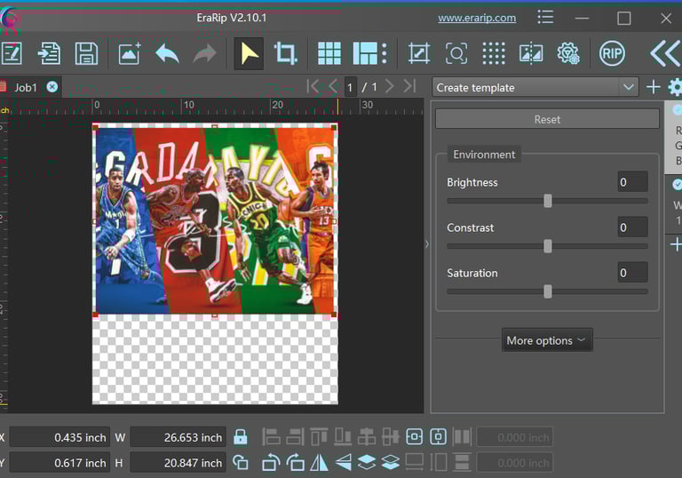Flip image horizontally using mirror icon
The image size is (682, 478).
pyautogui.click(x=318, y=462)
